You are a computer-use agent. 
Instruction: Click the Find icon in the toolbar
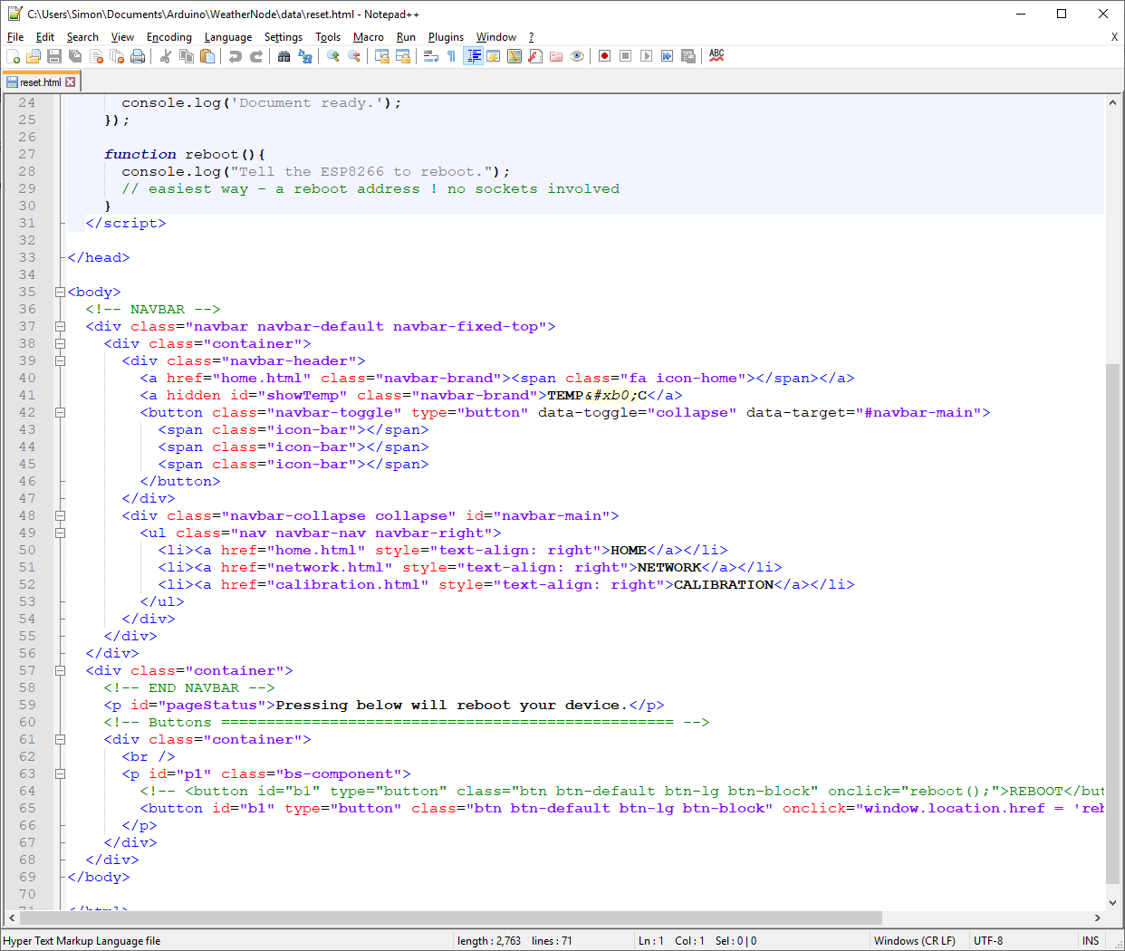(284, 55)
